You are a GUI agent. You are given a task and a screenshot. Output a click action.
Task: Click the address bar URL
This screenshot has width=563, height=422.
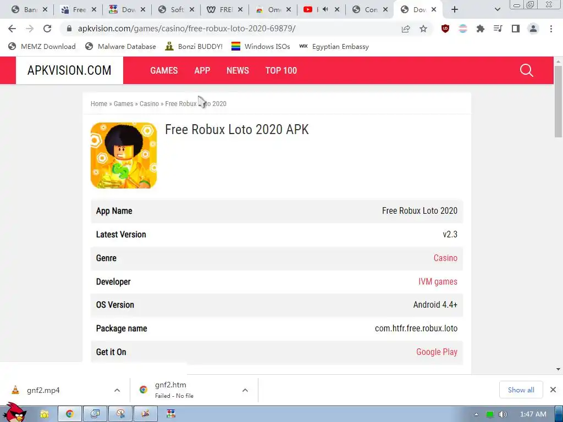[187, 29]
